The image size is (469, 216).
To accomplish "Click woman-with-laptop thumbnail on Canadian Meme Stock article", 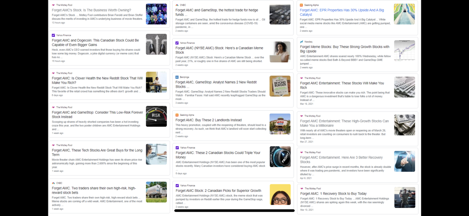I will point(280,52).
